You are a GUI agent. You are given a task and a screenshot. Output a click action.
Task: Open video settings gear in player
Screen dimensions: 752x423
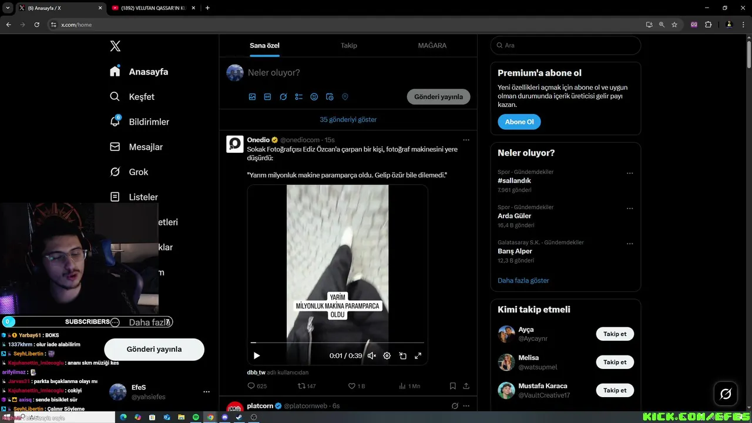(387, 355)
